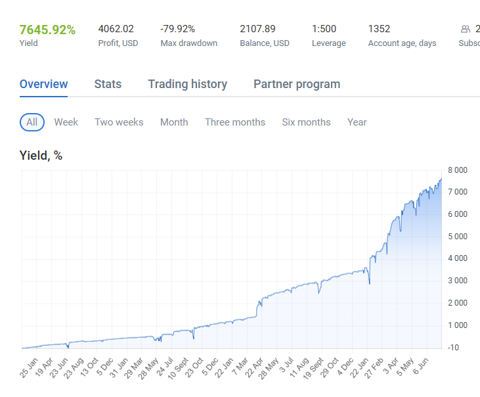
Task: Choose the Two weeks range
Action: click(119, 122)
